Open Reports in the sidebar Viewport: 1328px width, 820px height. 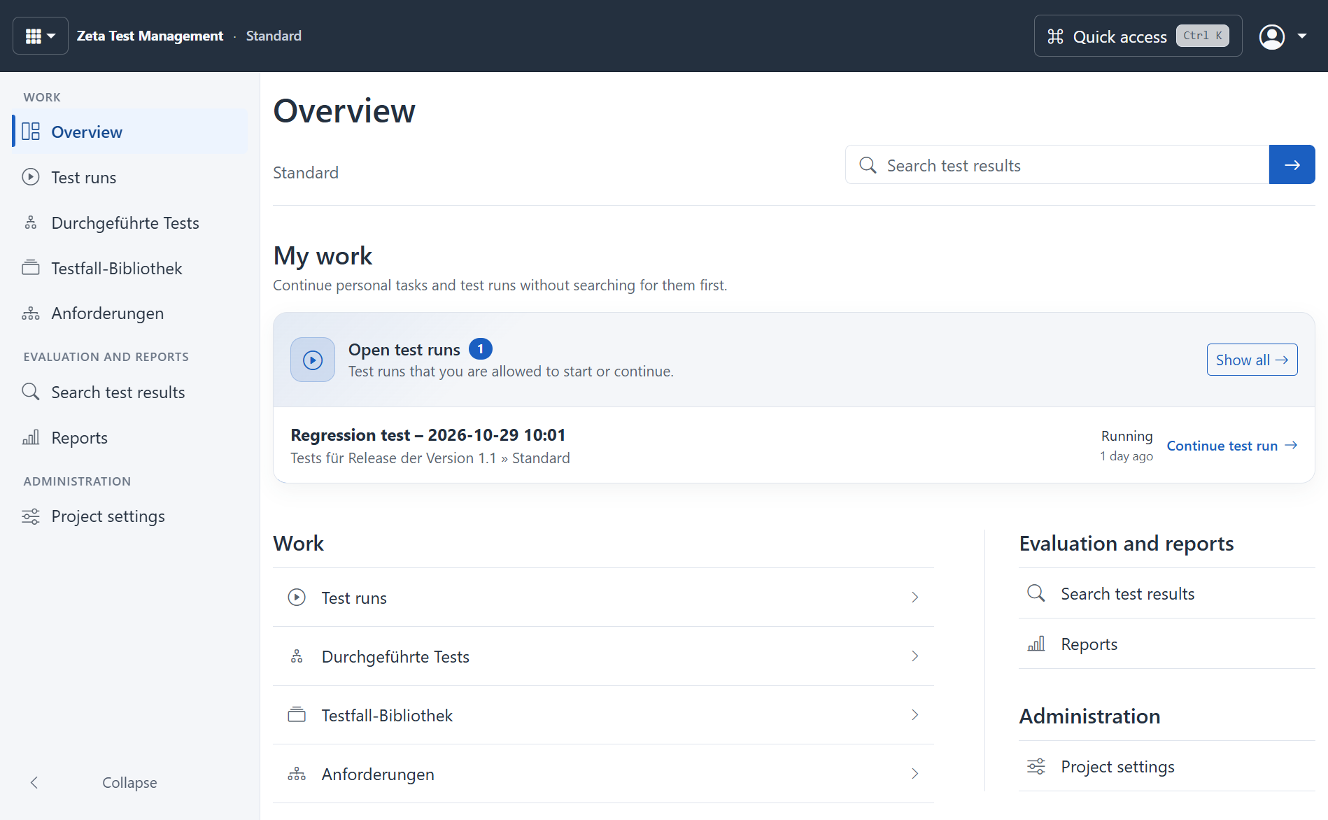point(130,437)
